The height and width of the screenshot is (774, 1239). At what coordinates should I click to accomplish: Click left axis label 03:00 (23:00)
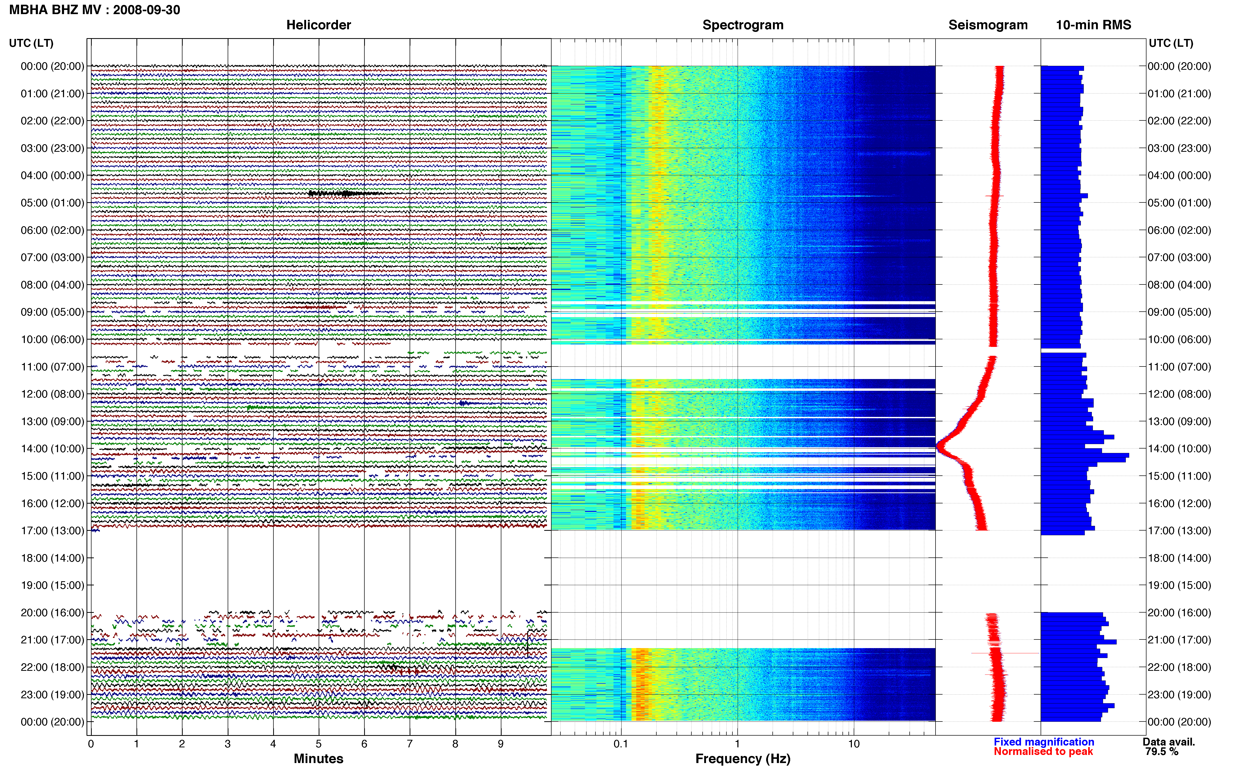click(52, 148)
